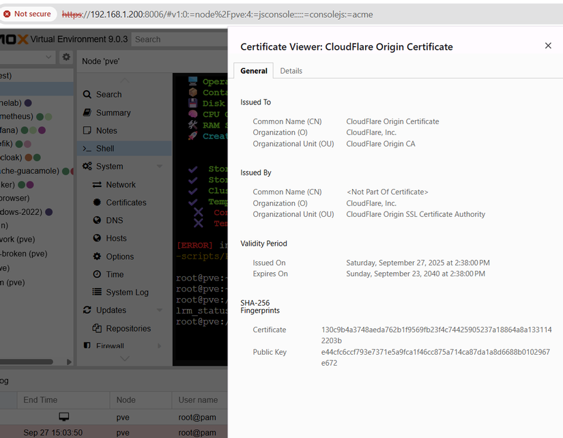The height and width of the screenshot is (438, 563).
Task: Open the server view dropdown arrow
Action: coord(48,57)
